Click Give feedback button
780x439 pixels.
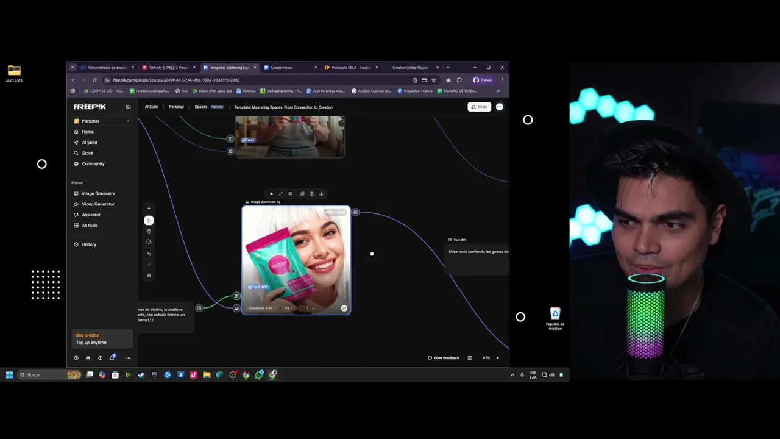444,358
